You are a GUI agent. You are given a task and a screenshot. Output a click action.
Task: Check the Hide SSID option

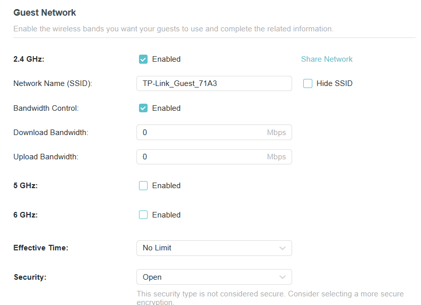(308, 83)
